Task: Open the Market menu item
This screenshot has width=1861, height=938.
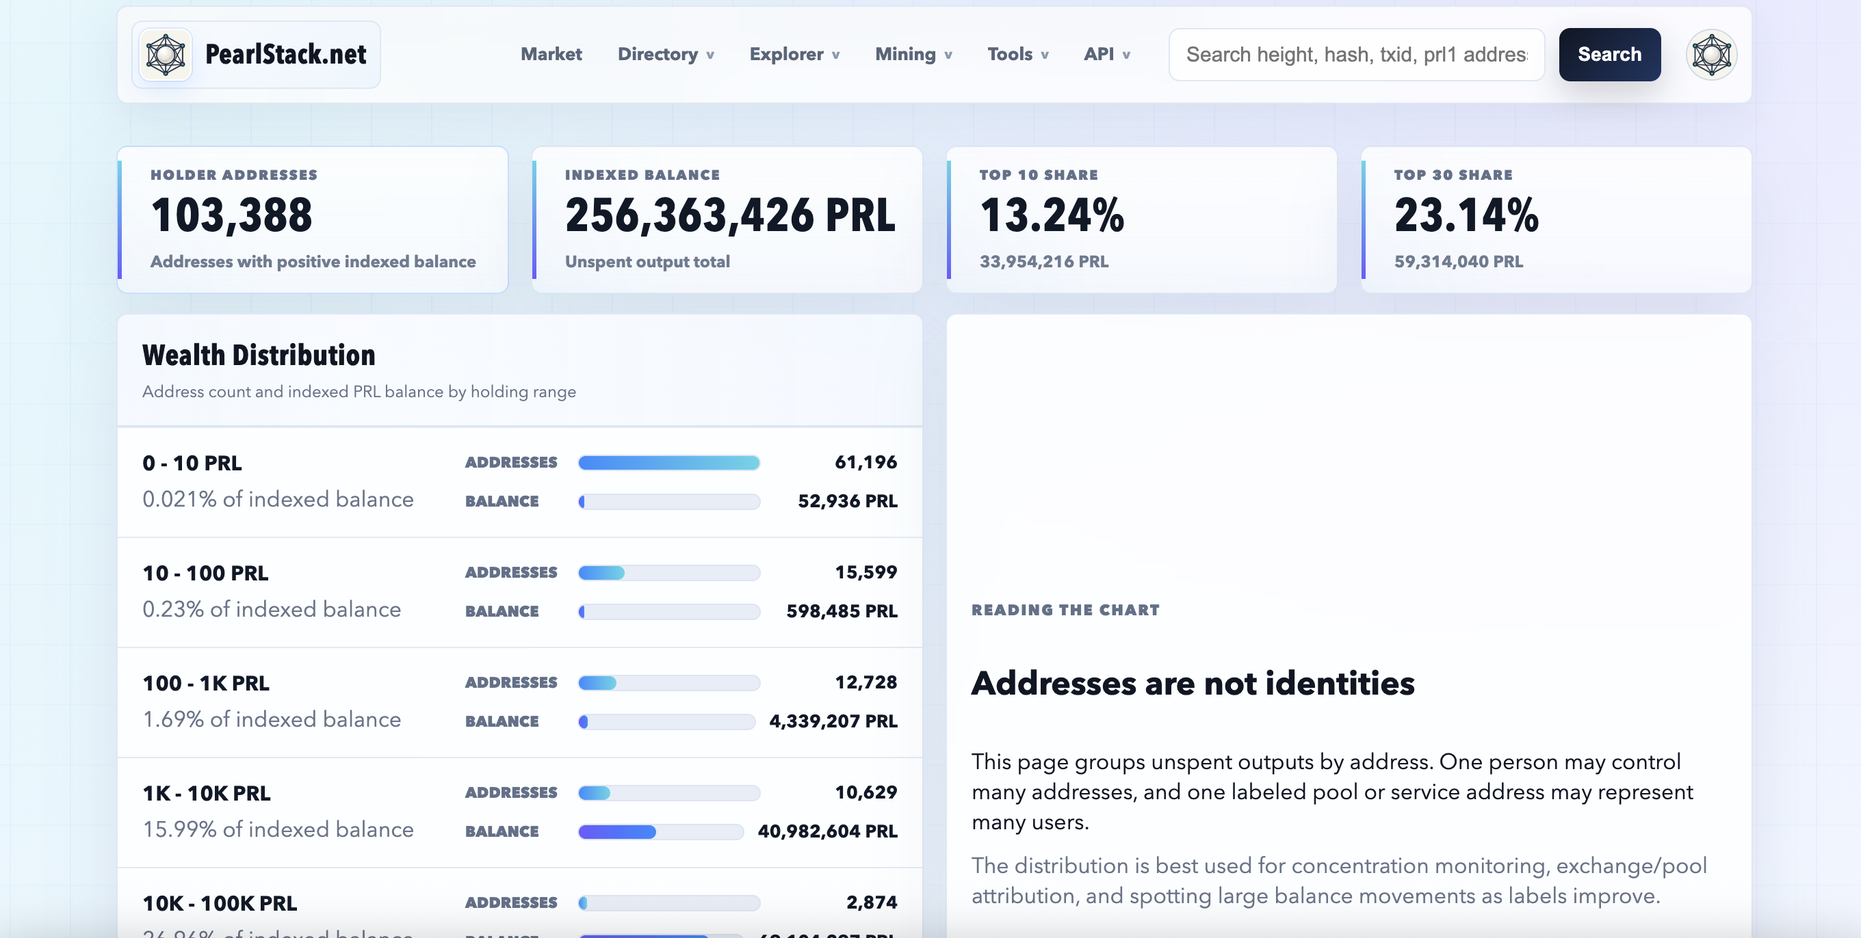Action: click(x=551, y=54)
